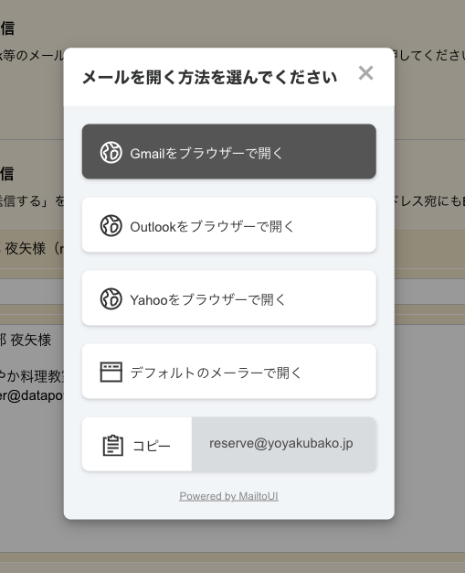
Task: Click the window icon for default mailer
Action: point(111,372)
